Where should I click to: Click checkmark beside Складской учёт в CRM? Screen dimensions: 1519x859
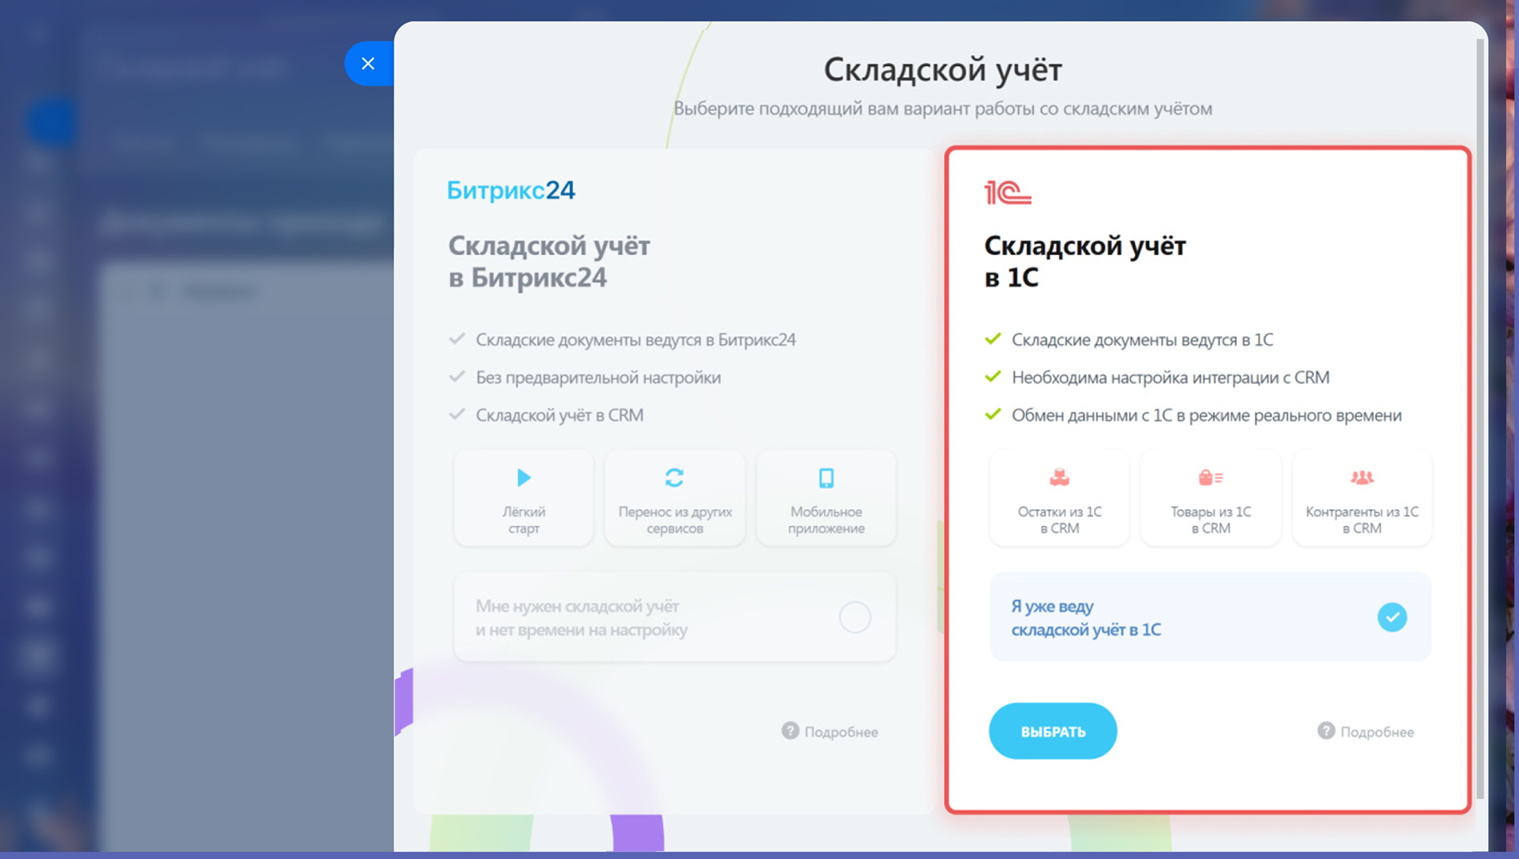pos(457,414)
